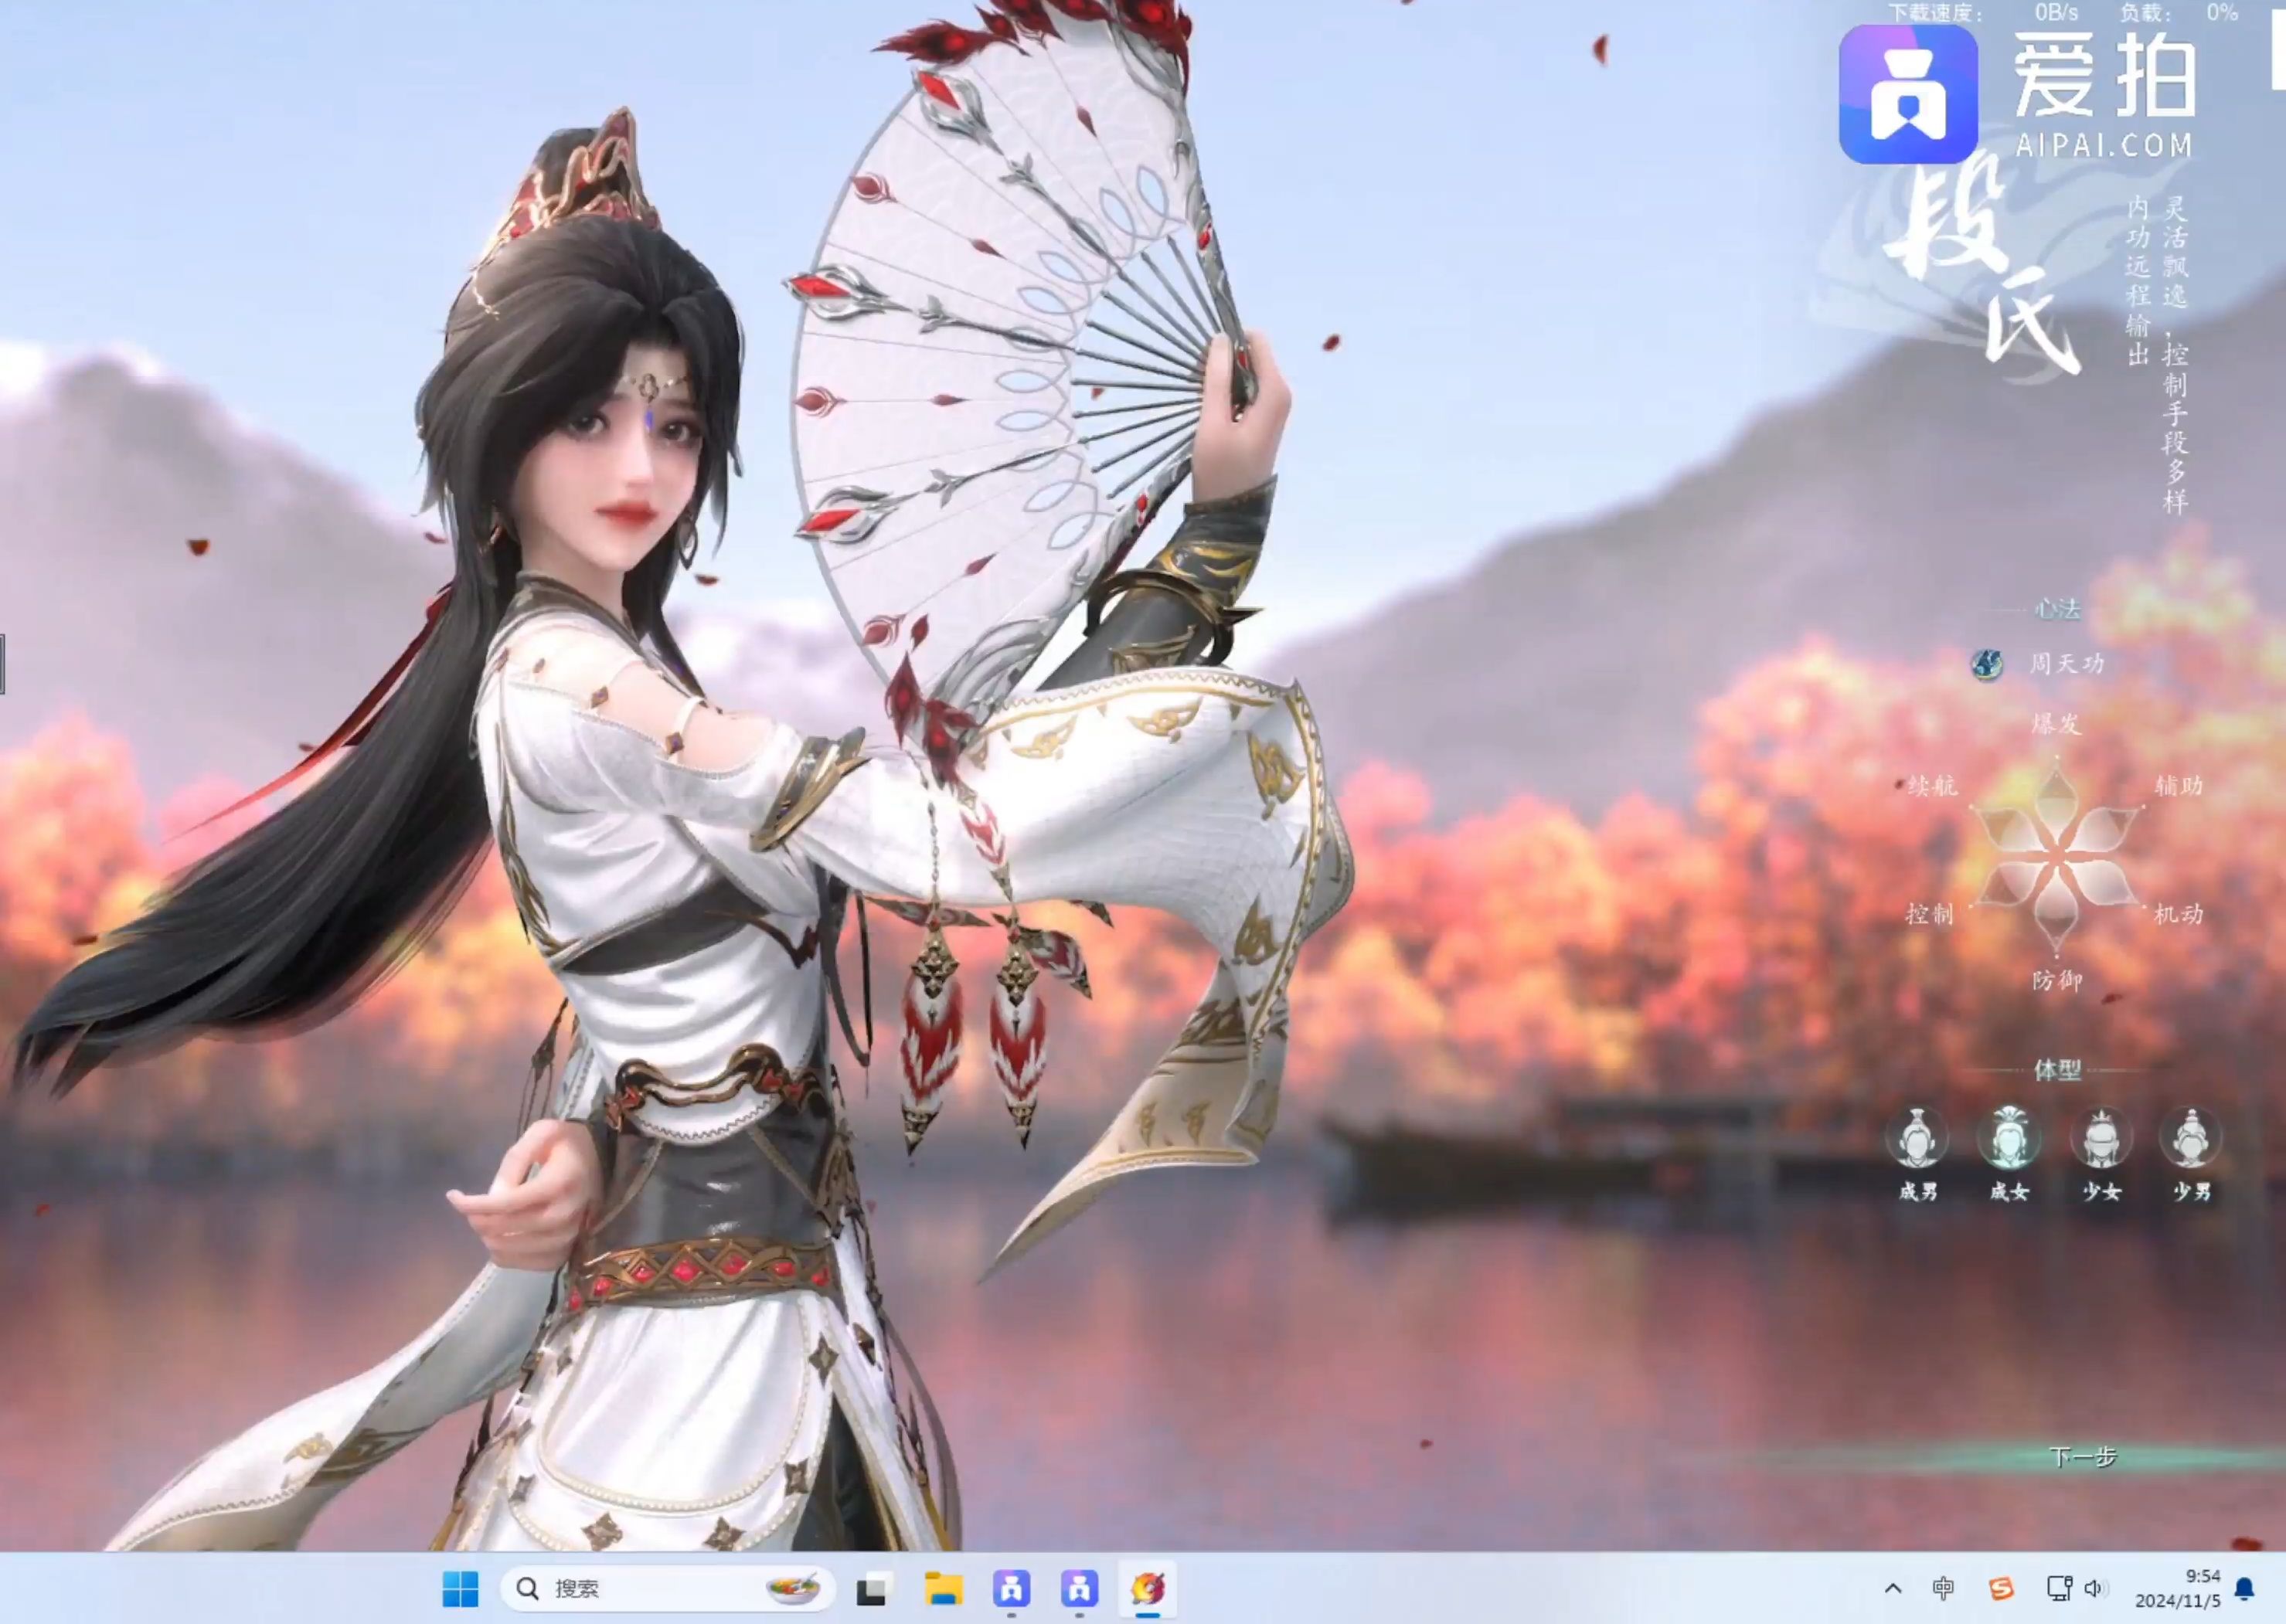Click the 辅助 attribute label
Image resolution: width=2286 pixels, height=1624 pixels.
click(x=2178, y=786)
